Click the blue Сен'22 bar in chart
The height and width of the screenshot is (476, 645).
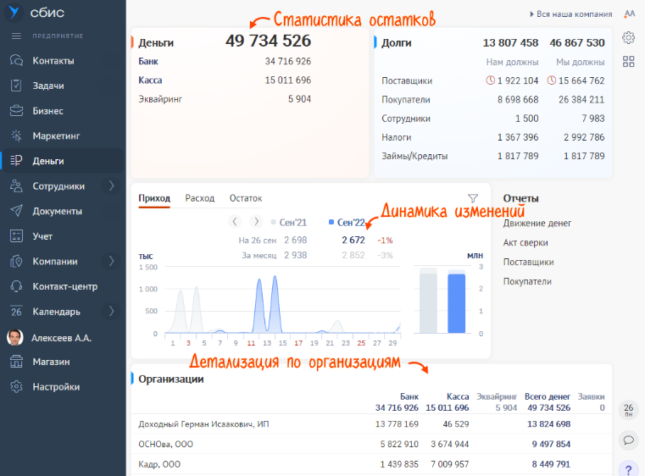pyautogui.click(x=457, y=302)
